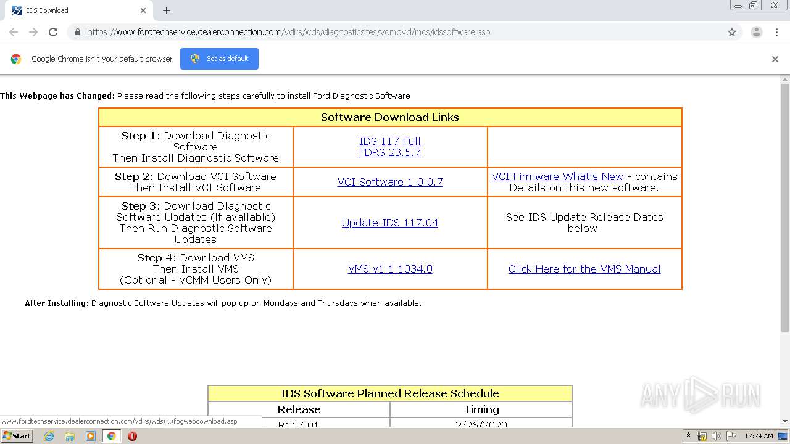Open the red stop-sign taskbar app
This screenshot has height=444, width=790.
pos(132,436)
